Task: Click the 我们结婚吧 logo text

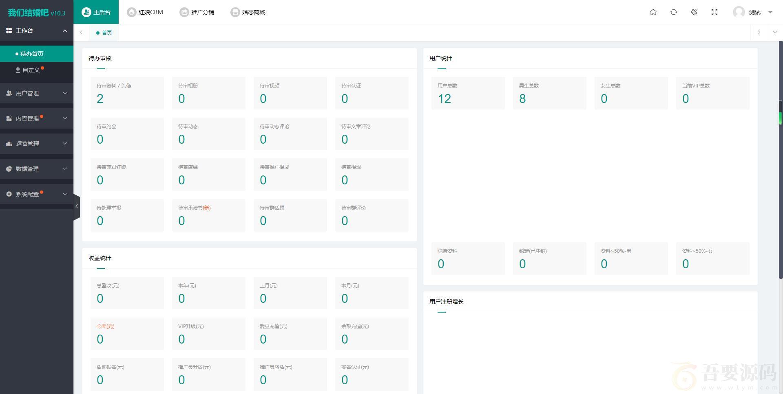Action: 28,13
